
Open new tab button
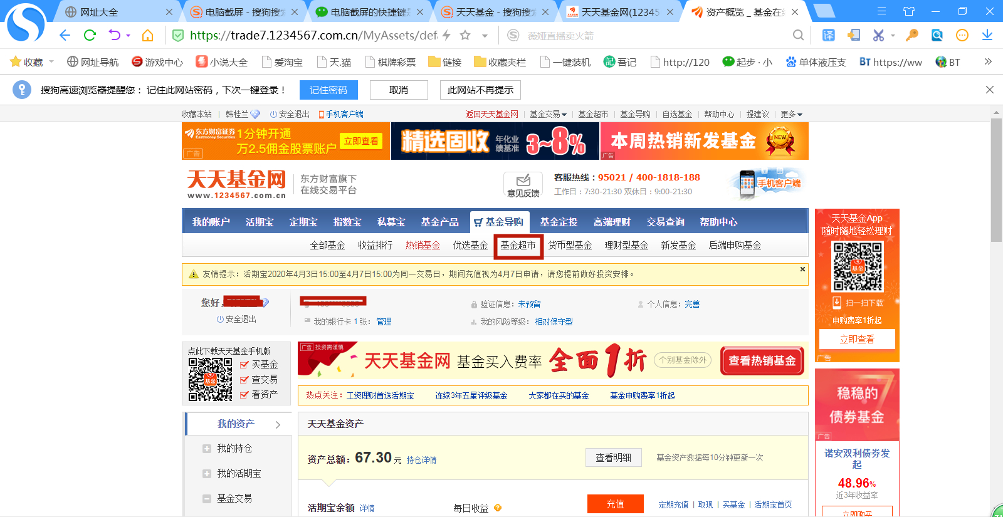pyautogui.click(x=823, y=11)
